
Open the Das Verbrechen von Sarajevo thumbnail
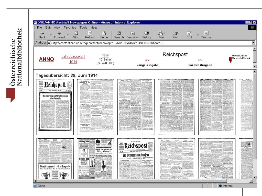click(136, 159)
